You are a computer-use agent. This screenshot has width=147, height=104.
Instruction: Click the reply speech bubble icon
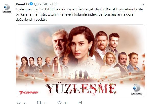[x=18, y=102]
